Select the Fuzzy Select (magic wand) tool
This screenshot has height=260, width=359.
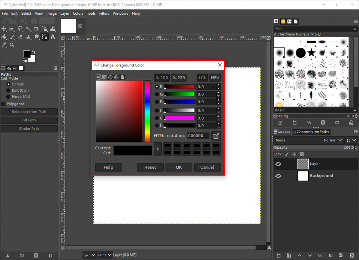click(28, 29)
